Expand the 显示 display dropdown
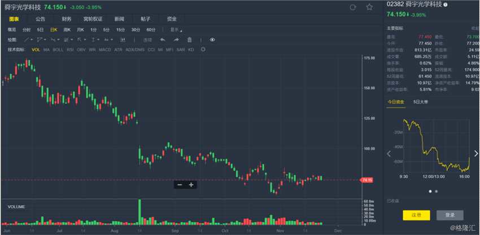 (x=176, y=30)
